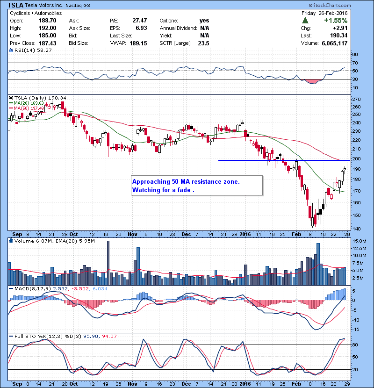Click the volume bars icon beside Volume 6.07M
This screenshot has width=374, height=388.
point(11,241)
